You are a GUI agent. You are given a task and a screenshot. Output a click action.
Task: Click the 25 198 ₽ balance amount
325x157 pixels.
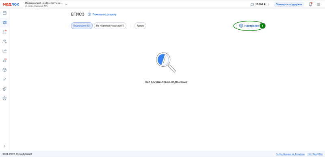(x=260, y=4)
